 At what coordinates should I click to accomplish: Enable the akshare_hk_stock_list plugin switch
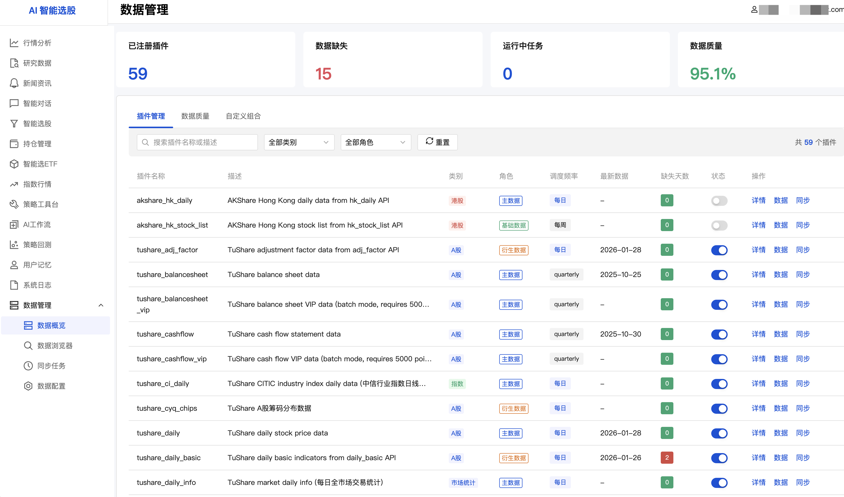(x=719, y=225)
